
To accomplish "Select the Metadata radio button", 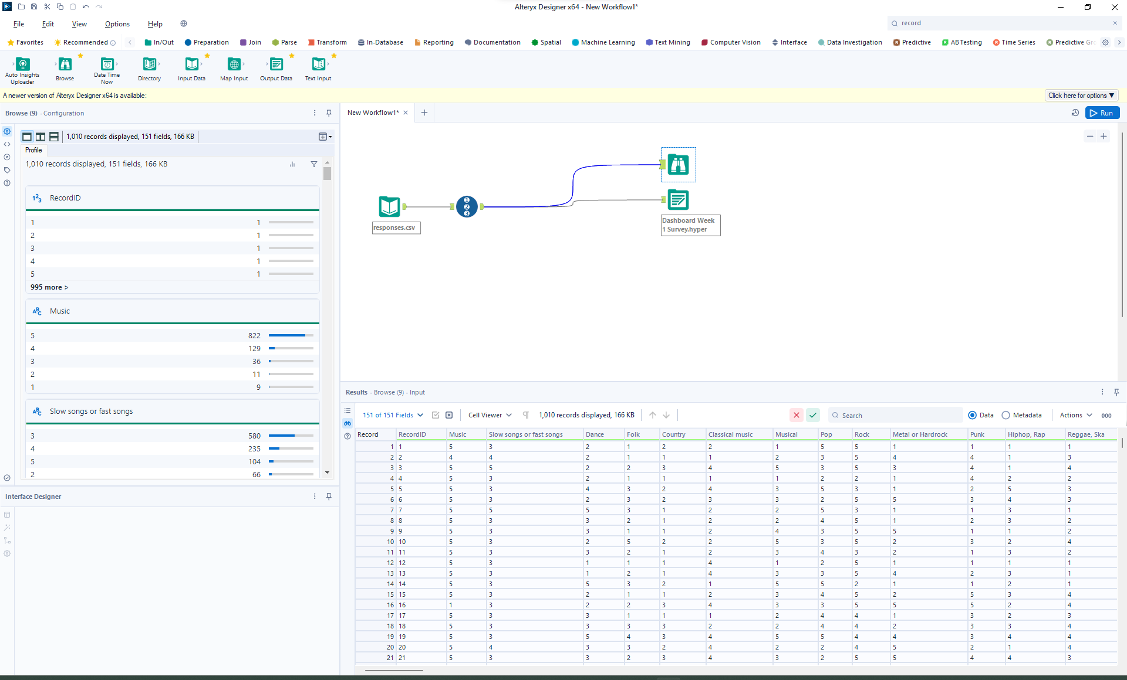I will coord(1005,415).
